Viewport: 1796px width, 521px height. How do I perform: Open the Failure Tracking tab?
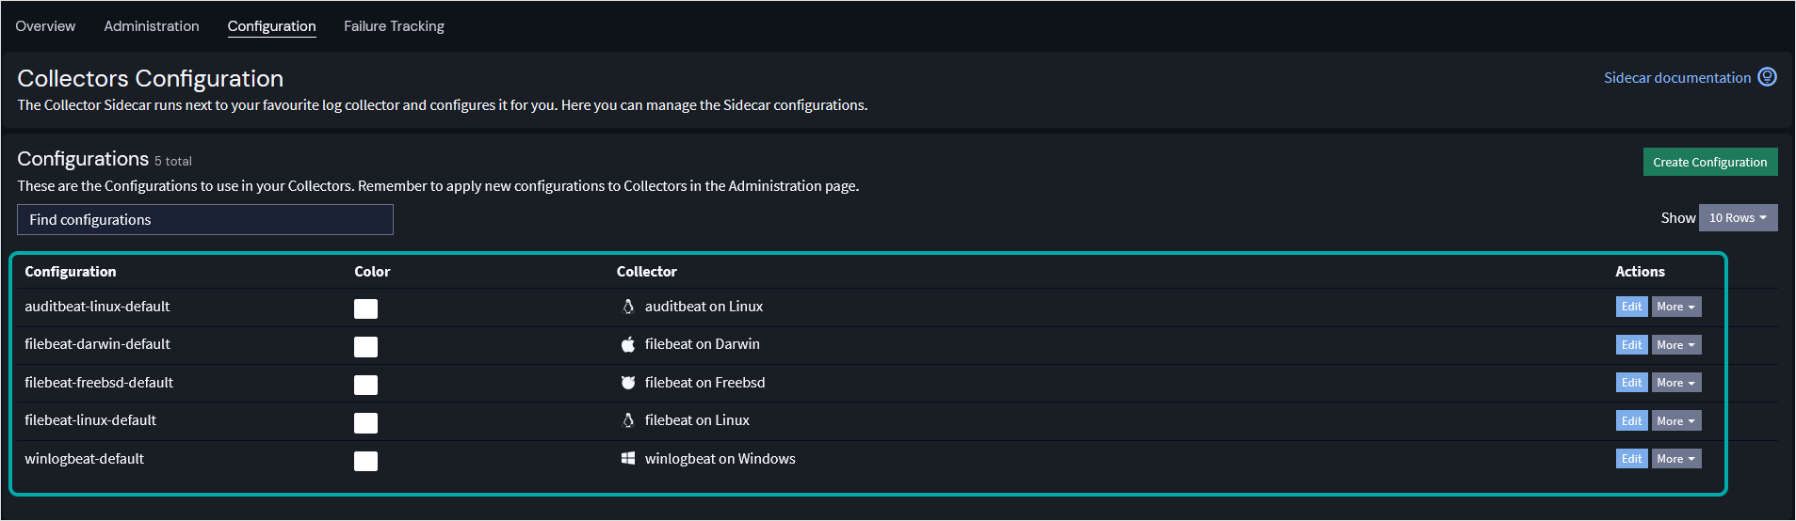point(394,26)
